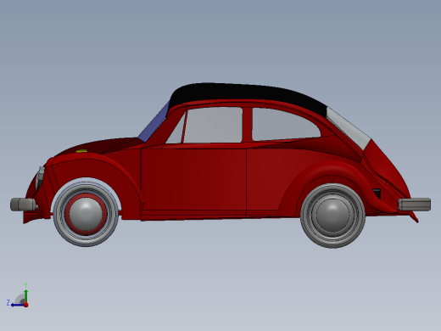Image resolution: width=441 pixels, height=331 pixels.
Task: Select the rear wheel hubcap
Action: coord(332,215)
